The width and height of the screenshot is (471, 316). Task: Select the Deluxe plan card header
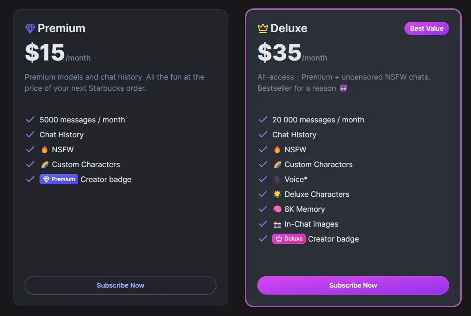click(x=282, y=28)
